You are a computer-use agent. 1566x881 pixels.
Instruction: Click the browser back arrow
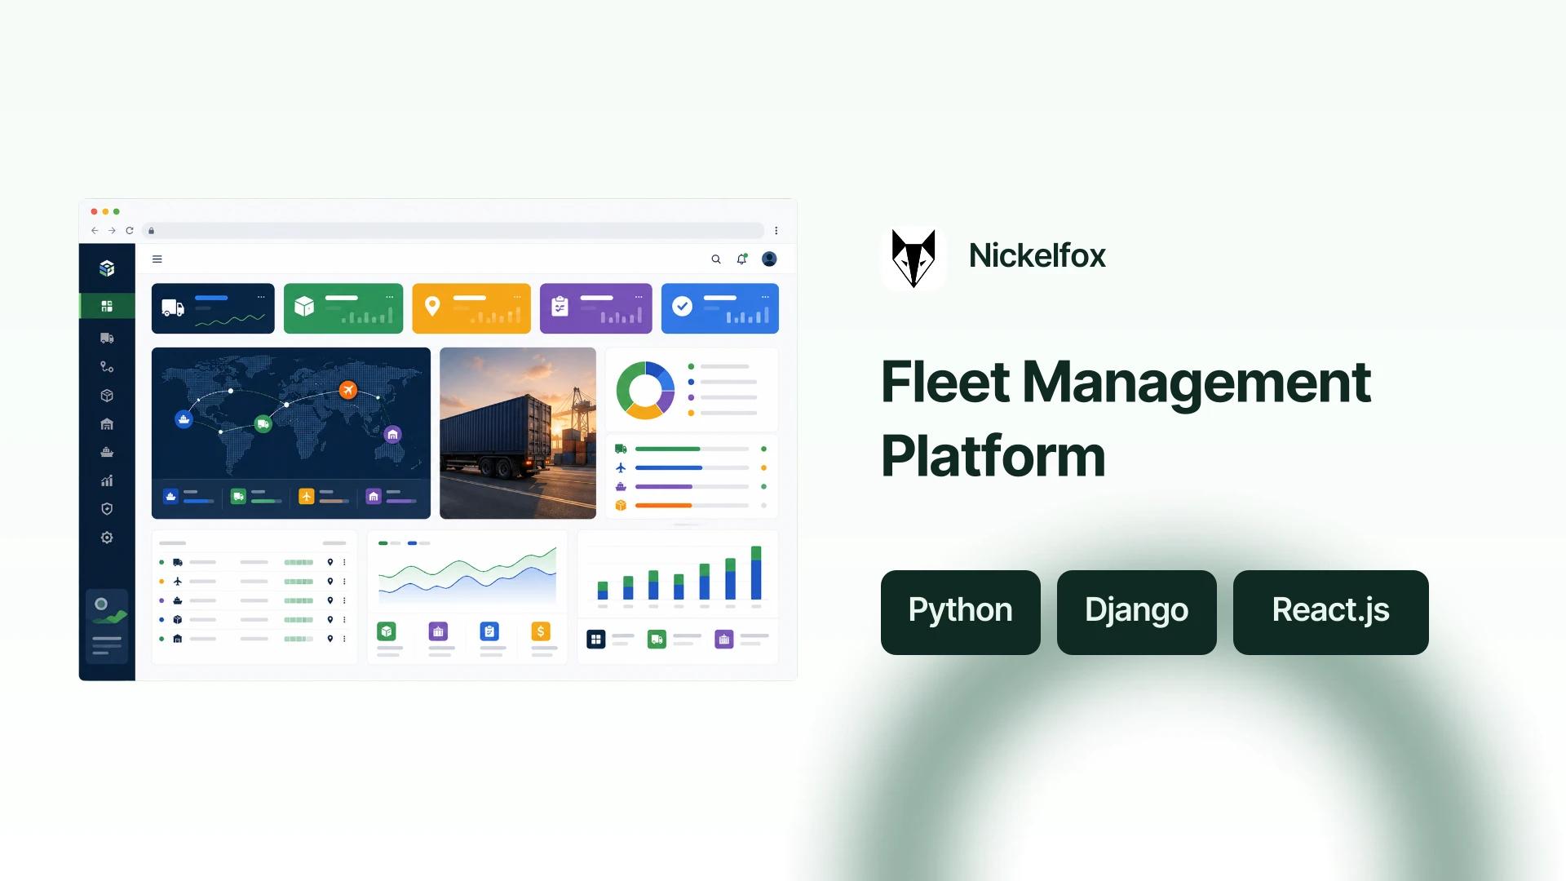tap(95, 231)
